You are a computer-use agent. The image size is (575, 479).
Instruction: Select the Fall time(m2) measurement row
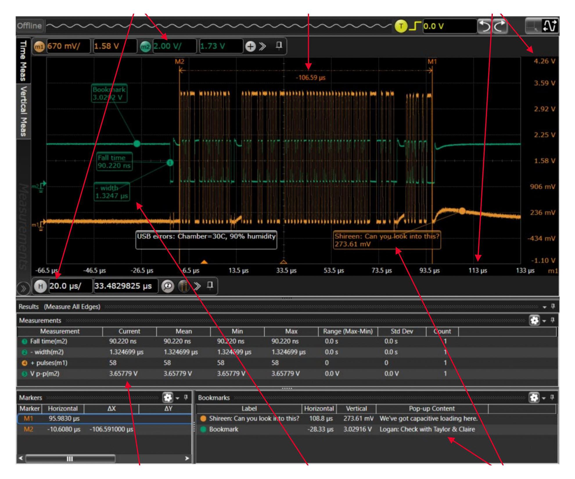[x=287, y=342]
